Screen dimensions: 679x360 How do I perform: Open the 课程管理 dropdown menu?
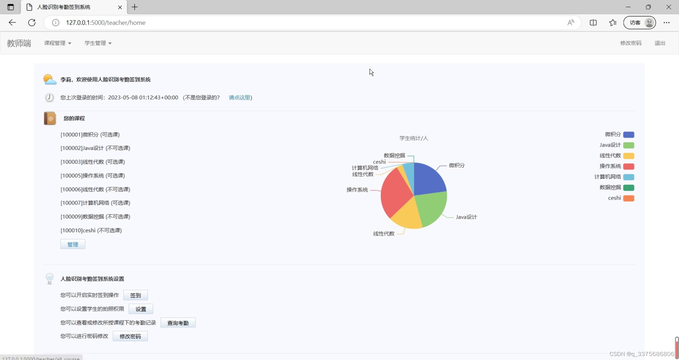pyautogui.click(x=57, y=43)
